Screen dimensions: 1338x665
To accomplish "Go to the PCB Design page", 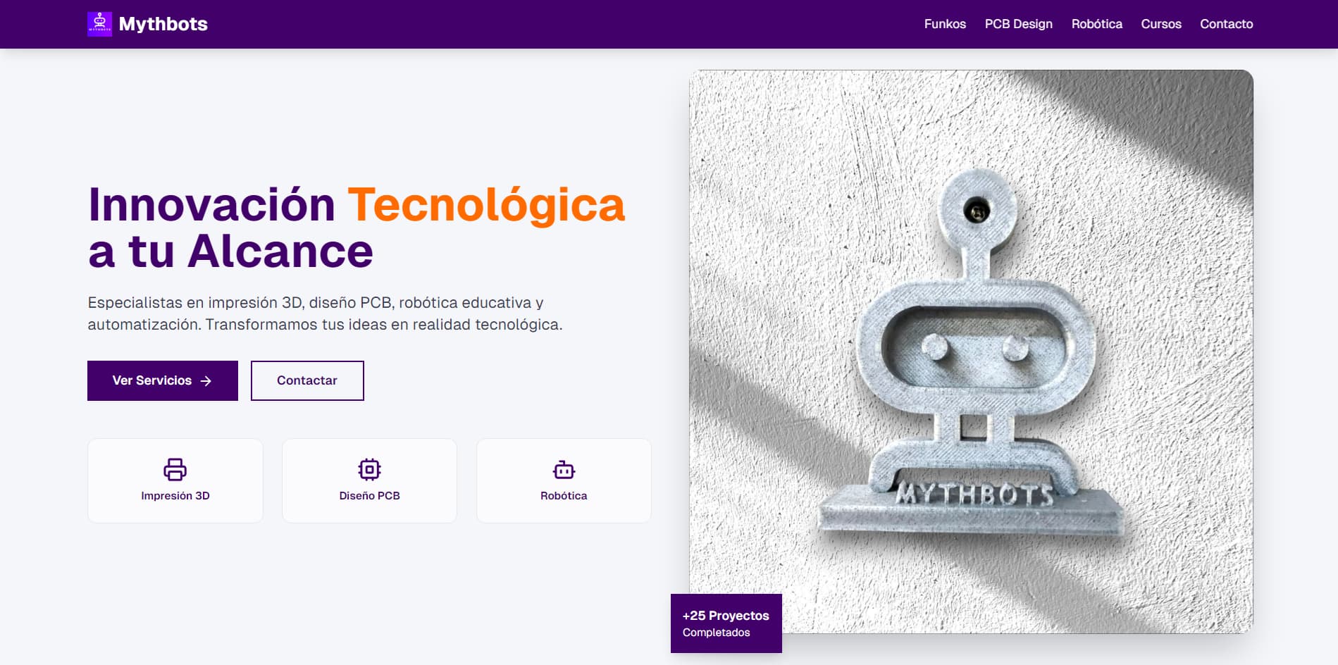I will pyautogui.click(x=1018, y=24).
